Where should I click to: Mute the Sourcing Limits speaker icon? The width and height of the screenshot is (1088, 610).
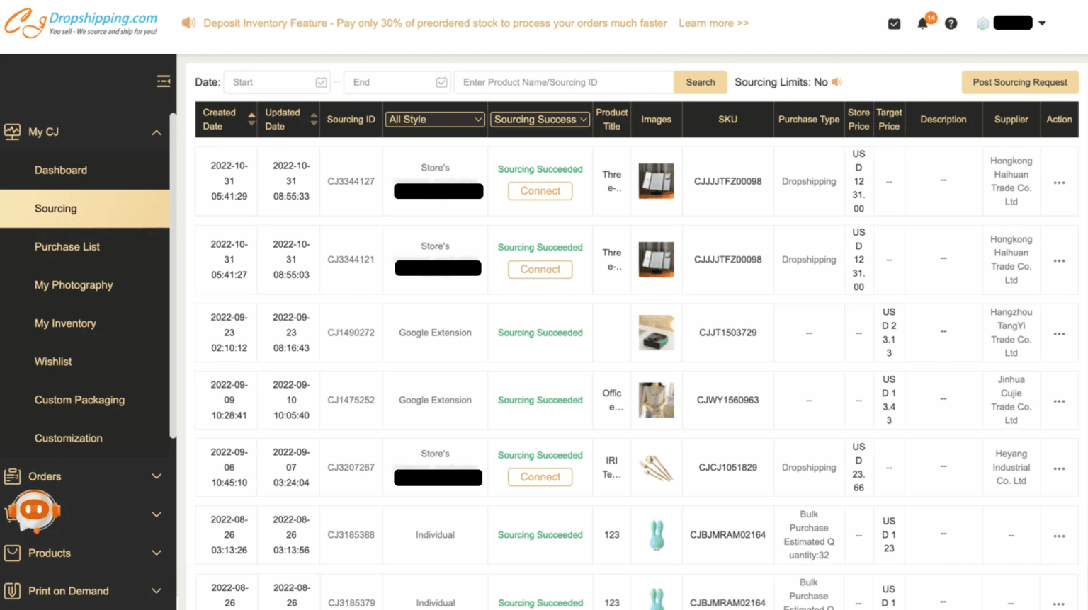838,81
